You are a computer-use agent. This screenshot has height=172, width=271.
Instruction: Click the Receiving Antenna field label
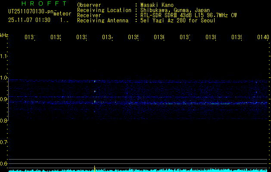pyautogui.click(x=103, y=20)
